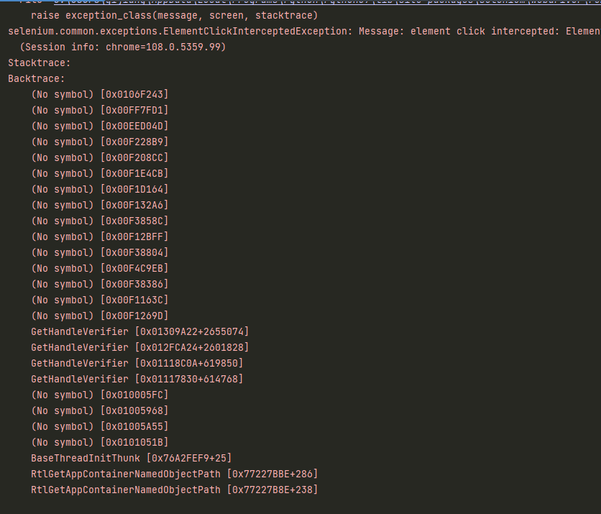
Task: Click the address 0x00EED04D line
Action: pos(99,126)
